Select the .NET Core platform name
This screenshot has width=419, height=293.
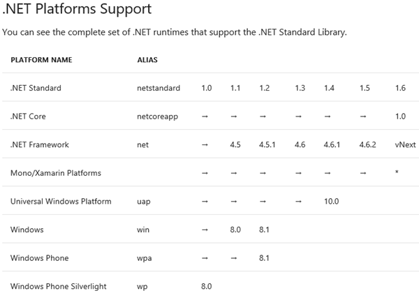pos(29,117)
